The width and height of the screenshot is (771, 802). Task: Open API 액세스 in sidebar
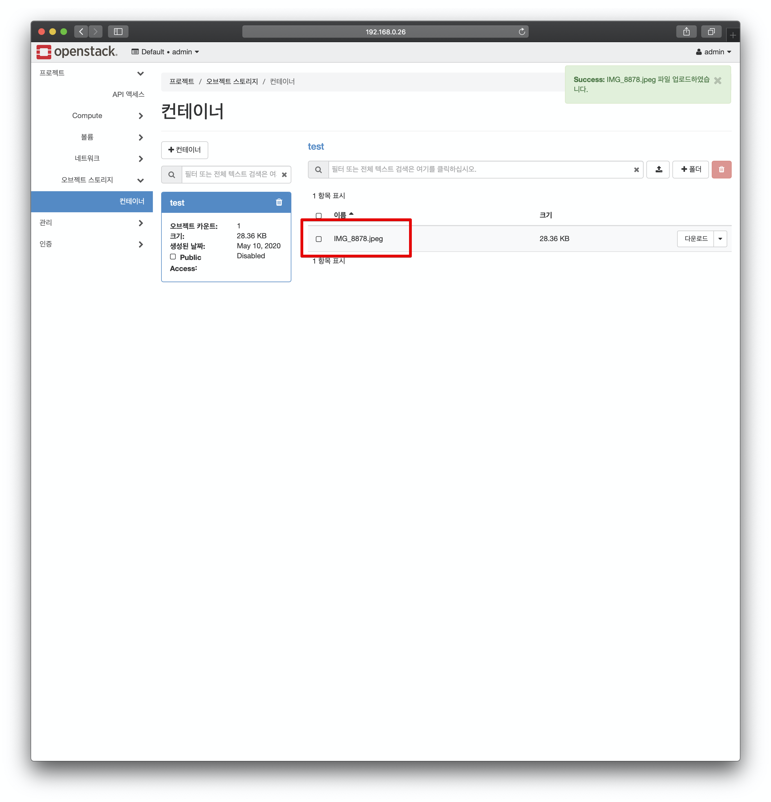coord(128,94)
